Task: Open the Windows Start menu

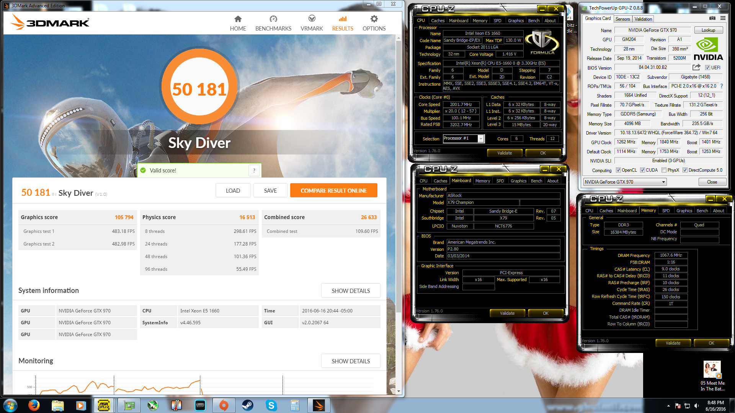Action: pyautogui.click(x=10, y=405)
